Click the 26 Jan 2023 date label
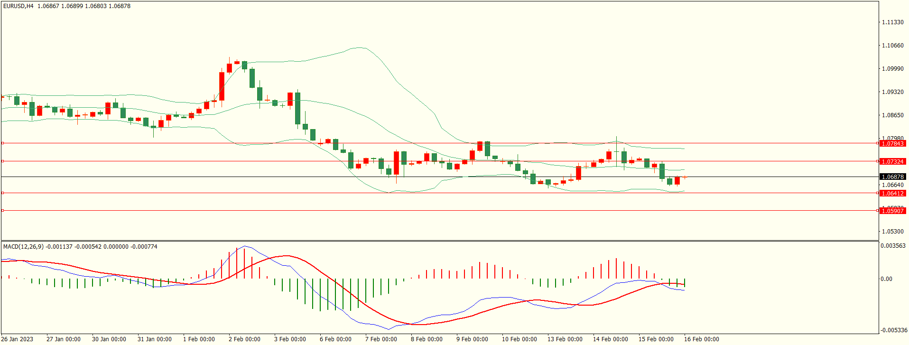The image size is (909, 345). pos(18,339)
